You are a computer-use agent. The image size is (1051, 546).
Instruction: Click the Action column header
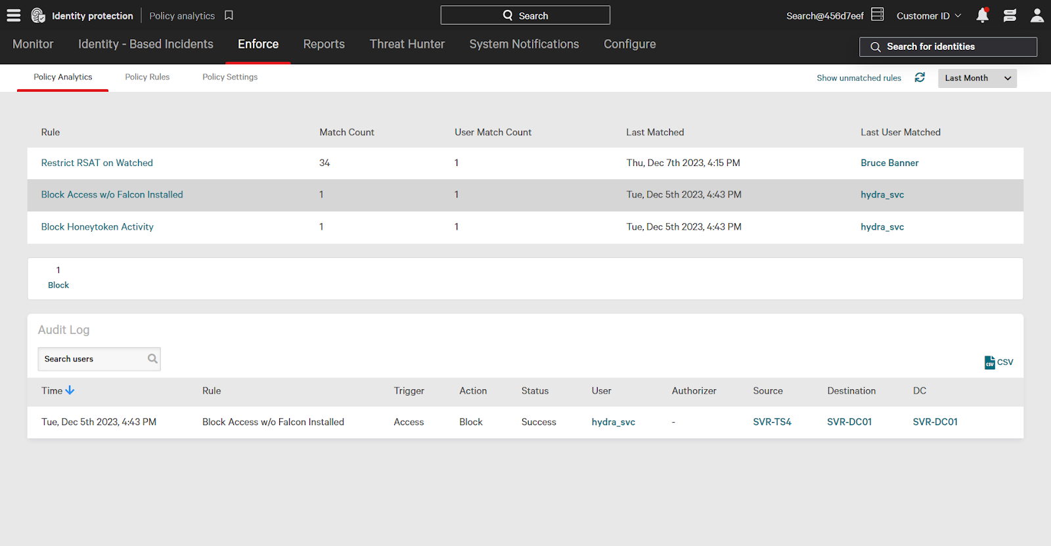tap(473, 390)
